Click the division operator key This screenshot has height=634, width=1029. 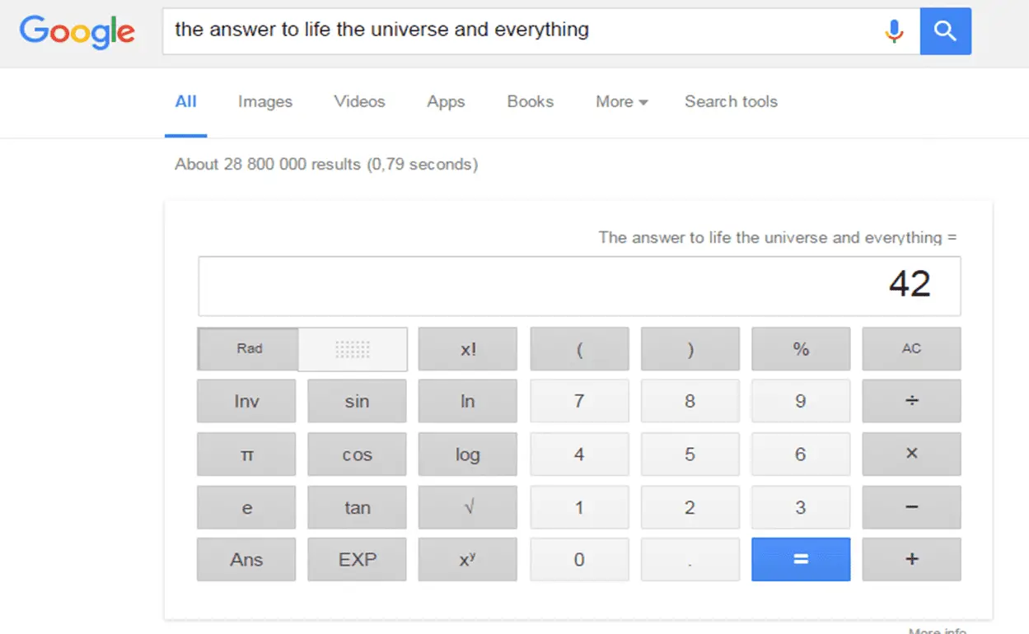tap(911, 401)
